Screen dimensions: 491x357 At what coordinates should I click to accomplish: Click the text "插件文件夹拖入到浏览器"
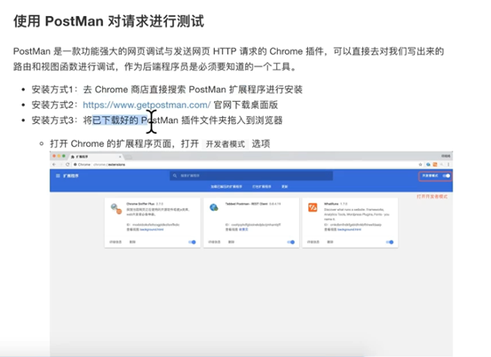click(x=232, y=120)
